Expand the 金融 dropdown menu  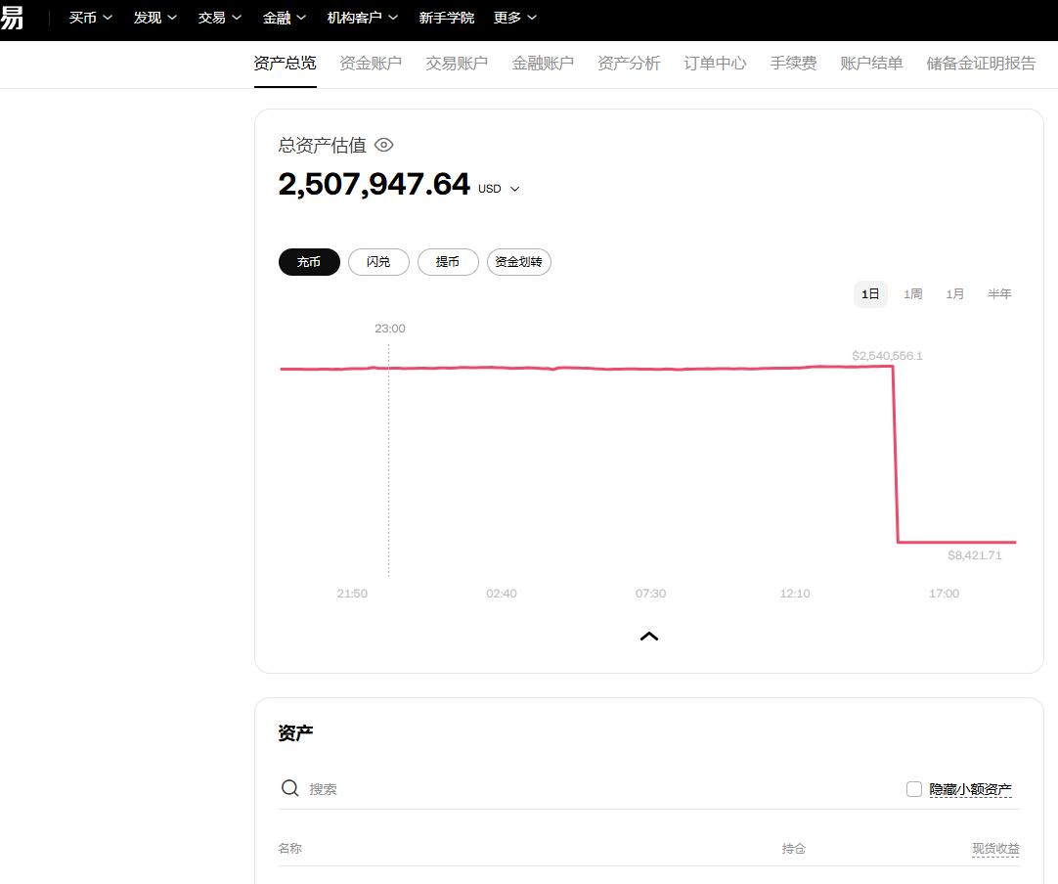tap(284, 18)
